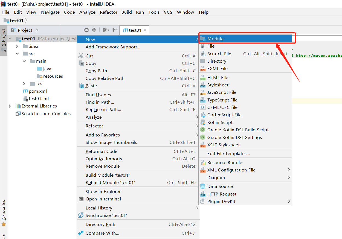The image size is (342, 239).
Task: Open the File menu
Action: pyautogui.click(x=5, y=12)
